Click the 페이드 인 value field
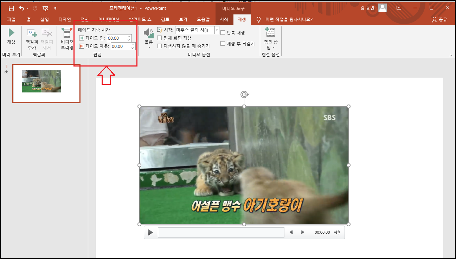Screen dimensions: 456x259 tap(116, 38)
